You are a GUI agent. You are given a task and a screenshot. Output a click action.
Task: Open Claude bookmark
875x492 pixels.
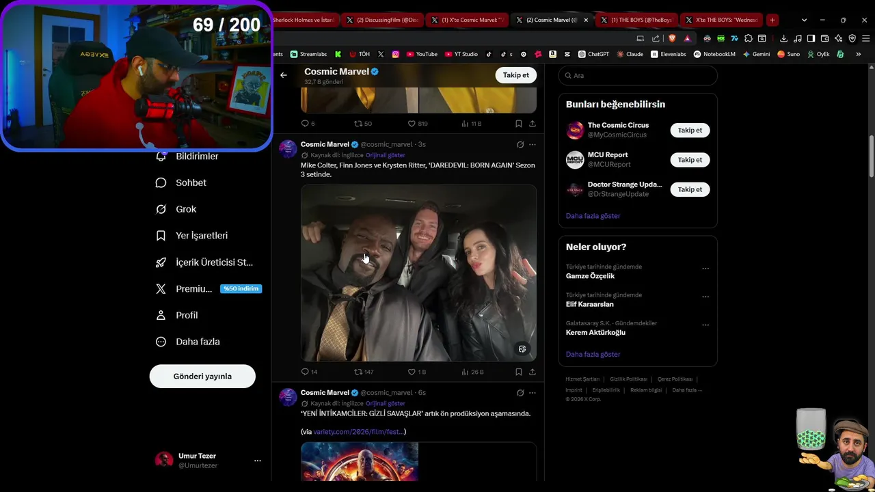point(630,54)
